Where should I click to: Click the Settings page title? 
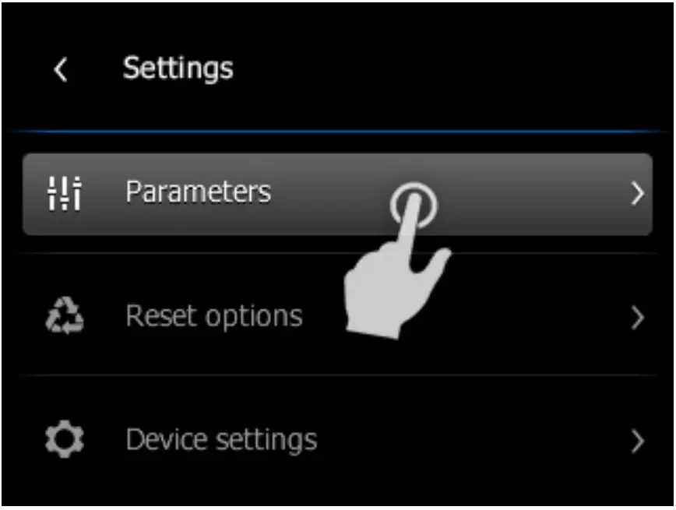[x=178, y=69]
